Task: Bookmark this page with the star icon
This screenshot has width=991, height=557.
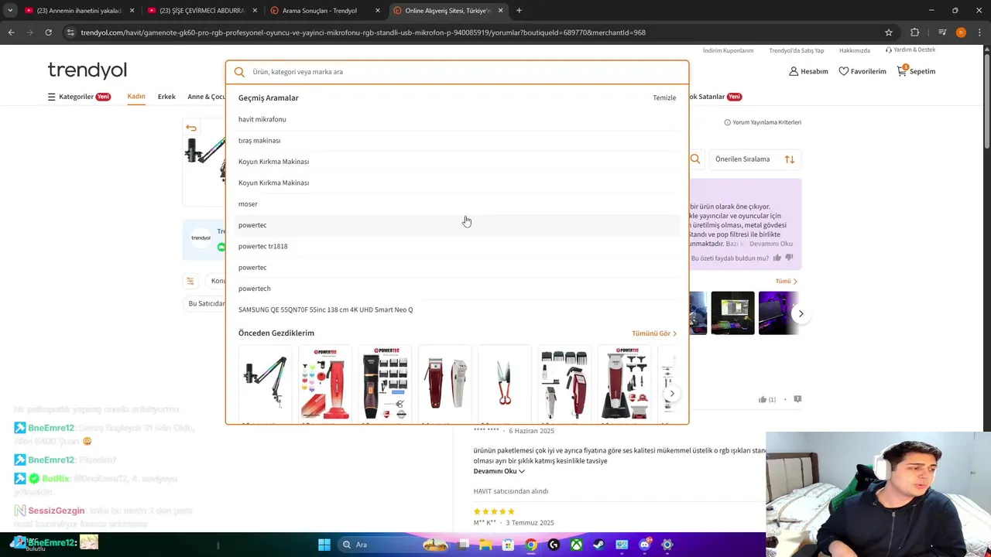Action: 889,32
